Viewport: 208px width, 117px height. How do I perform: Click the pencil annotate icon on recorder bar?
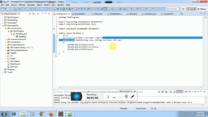point(133,97)
